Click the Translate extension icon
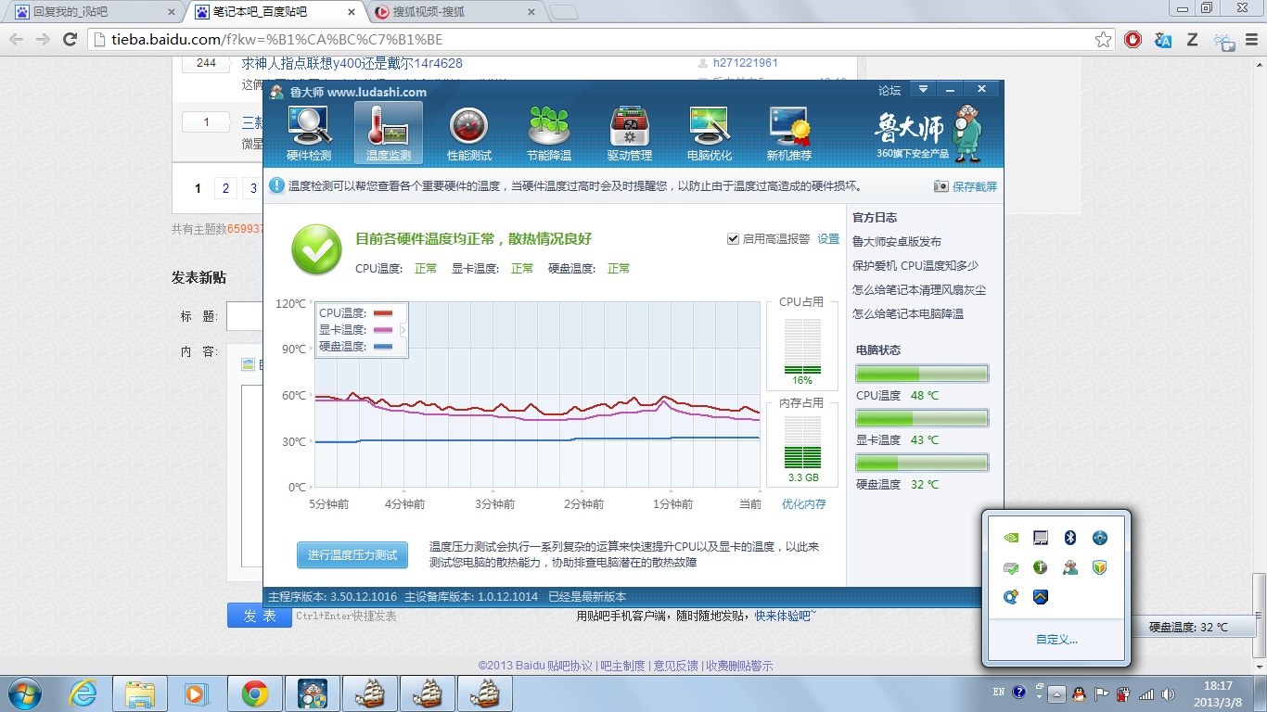The height and width of the screenshot is (712, 1267). [1163, 40]
